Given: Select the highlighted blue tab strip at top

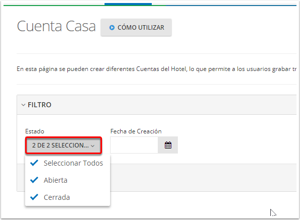Looking at the screenshot, I should 128,4.
